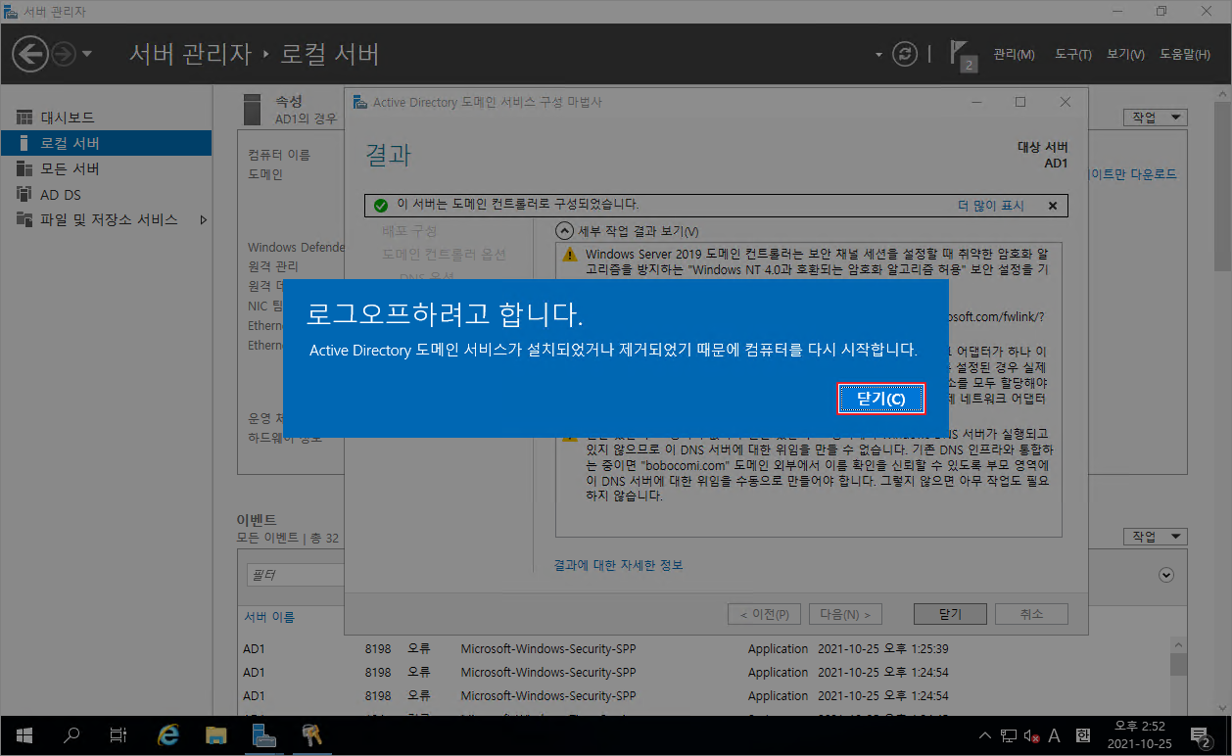
Task: Expand 파일 및 저장소 서비스 arrow
Action: click(x=203, y=219)
